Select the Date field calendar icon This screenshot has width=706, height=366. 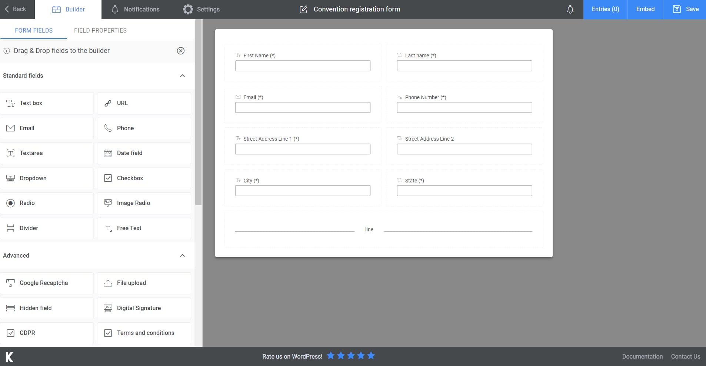click(108, 153)
